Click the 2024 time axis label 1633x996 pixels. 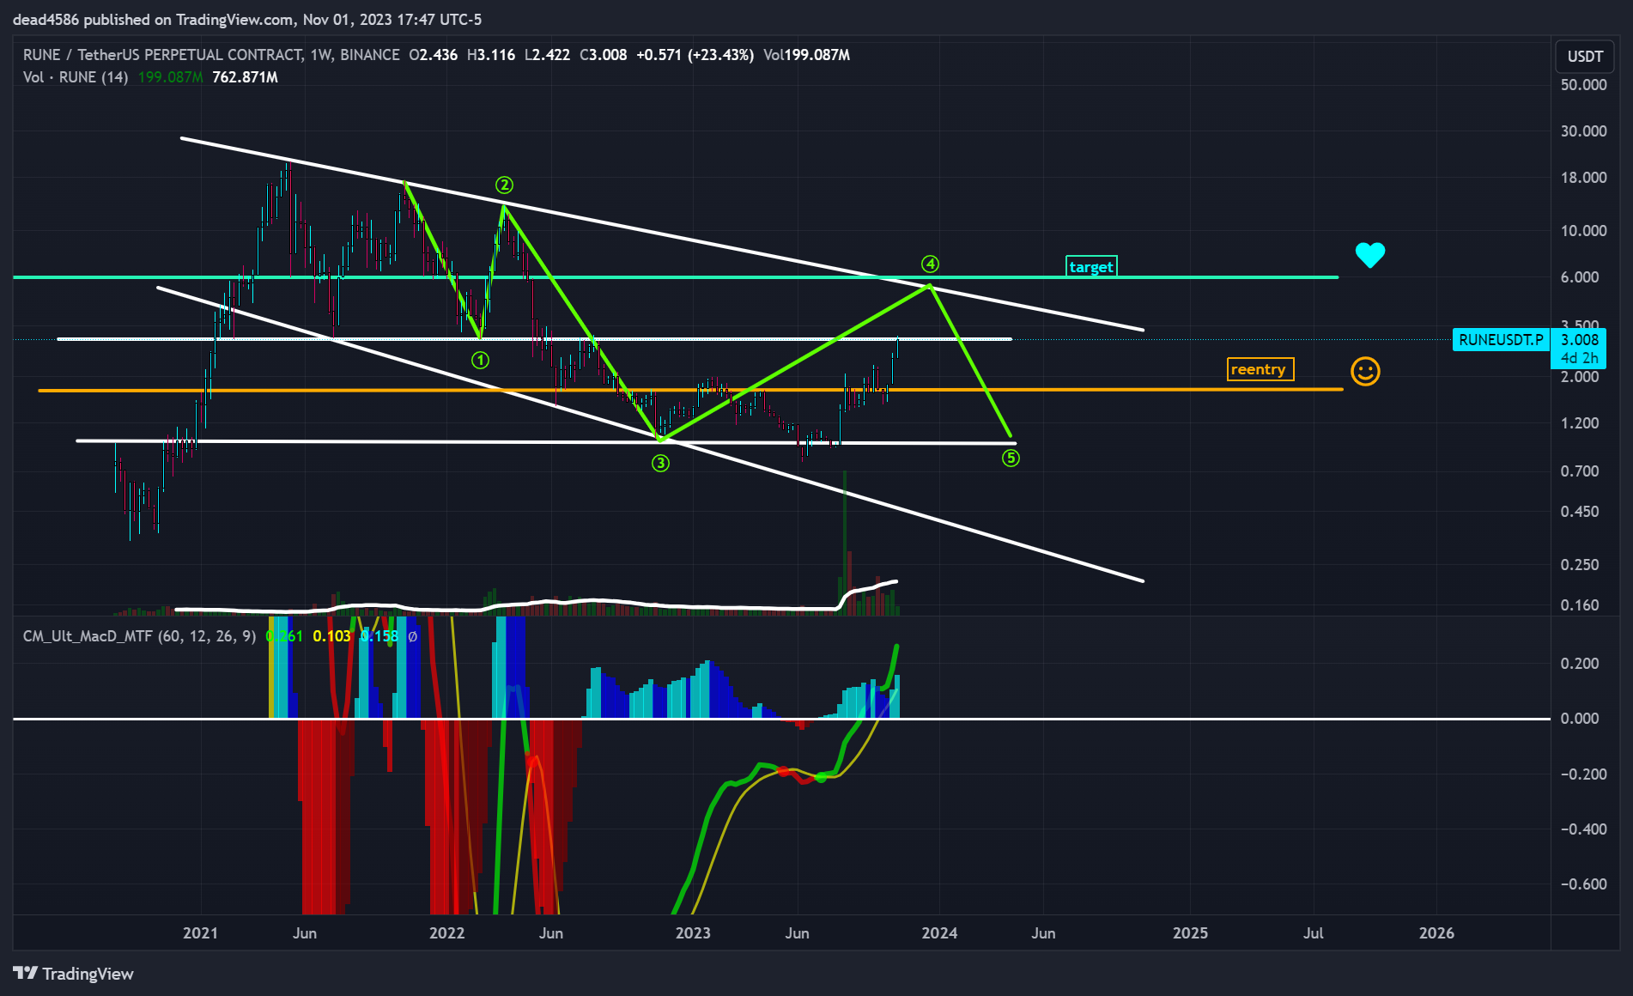939,933
